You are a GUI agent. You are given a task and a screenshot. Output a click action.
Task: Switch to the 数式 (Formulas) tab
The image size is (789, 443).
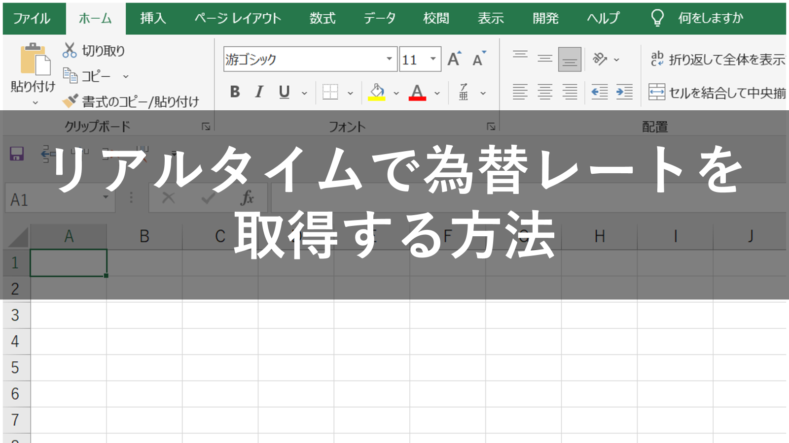(x=323, y=19)
